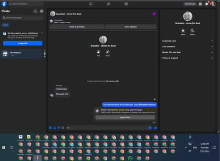Screen dimensions: 220x161
Task: Click page scrollbar down arrow at right edge
Action: pos(219,132)
